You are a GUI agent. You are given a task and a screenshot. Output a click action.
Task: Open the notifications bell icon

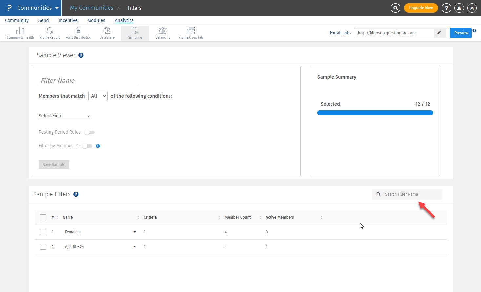(459, 8)
